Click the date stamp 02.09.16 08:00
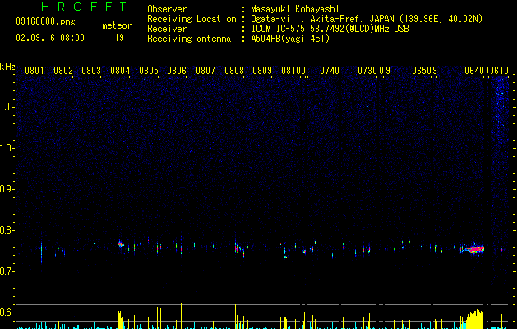This screenshot has width=517, height=329. pos(50,38)
